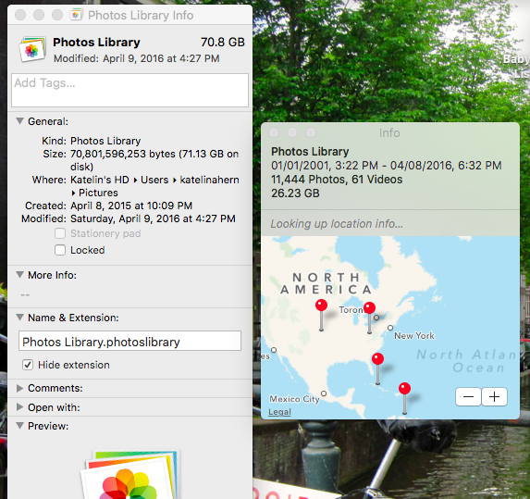Viewport: 530px width, 499px height.
Task: Collapse the General section
Action: [x=20, y=121]
